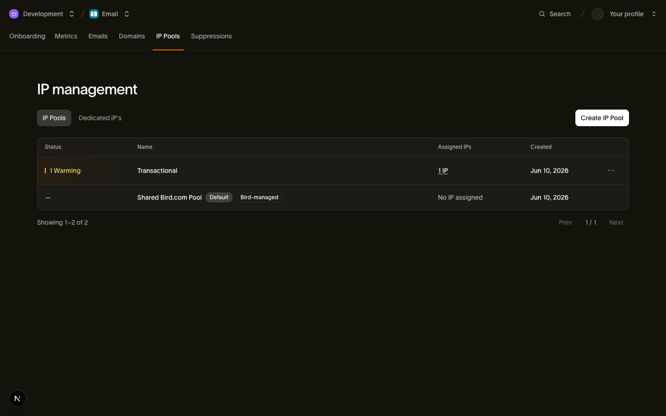Navigate to the Domains tab
The width and height of the screenshot is (666, 416).
[x=132, y=36]
